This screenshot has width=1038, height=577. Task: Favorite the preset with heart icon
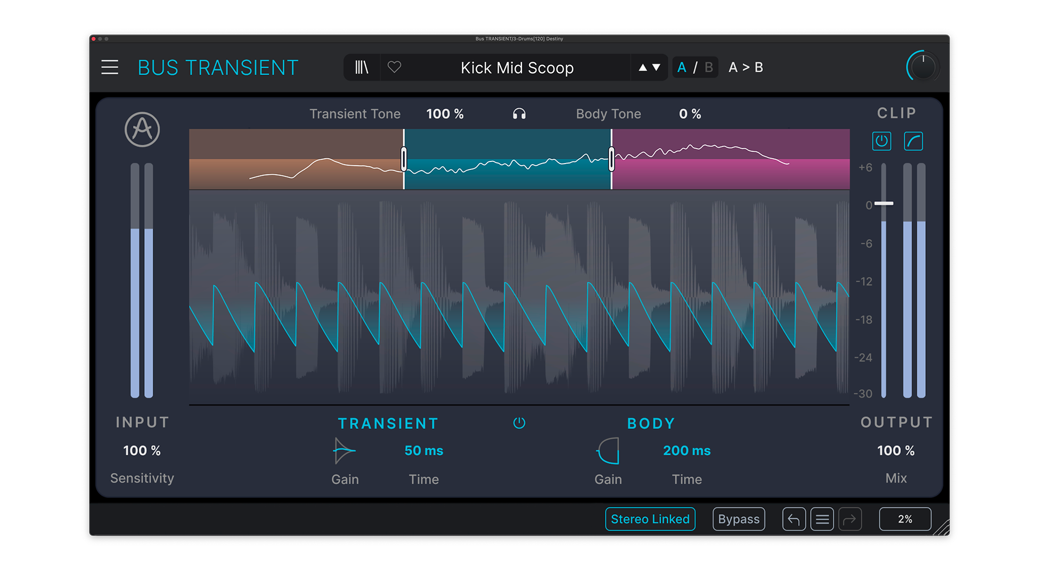click(x=394, y=68)
